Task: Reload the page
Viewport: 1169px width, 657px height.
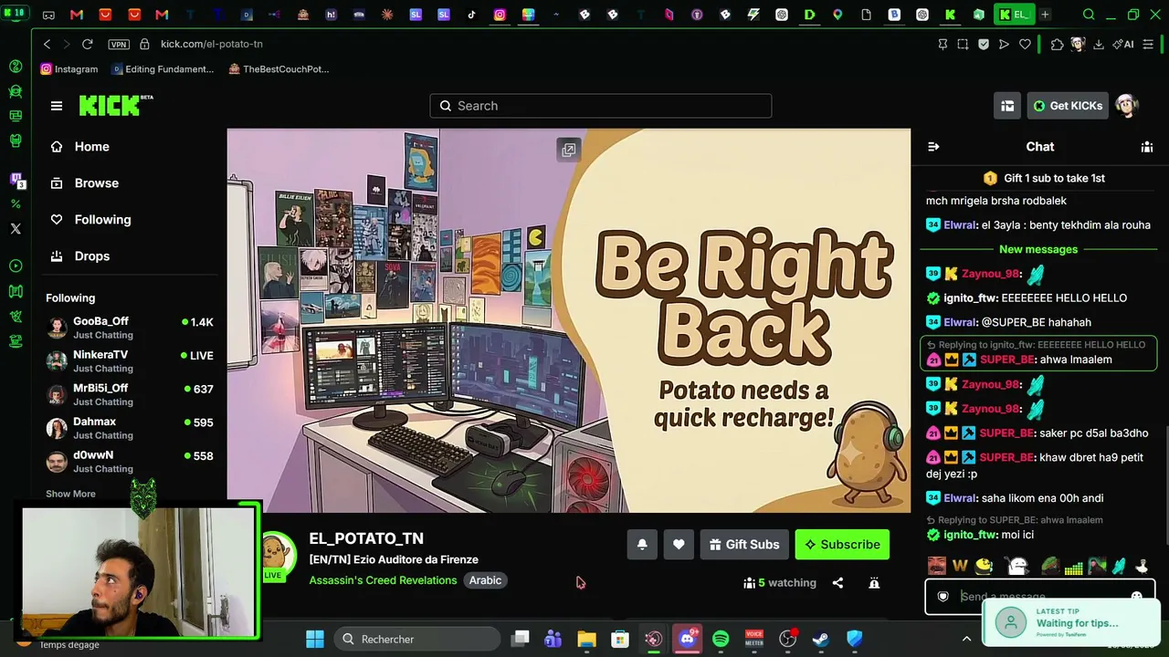Action: coord(88,44)
